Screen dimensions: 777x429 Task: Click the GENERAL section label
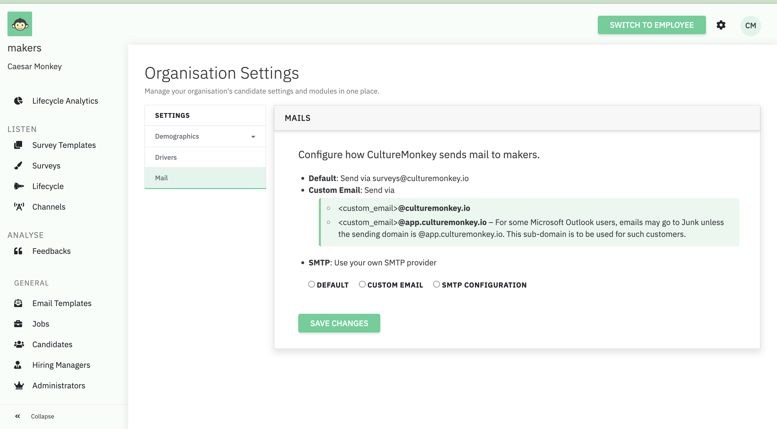coord(31,283)
